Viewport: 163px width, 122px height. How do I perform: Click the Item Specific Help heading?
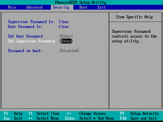(x=134, y=17)
